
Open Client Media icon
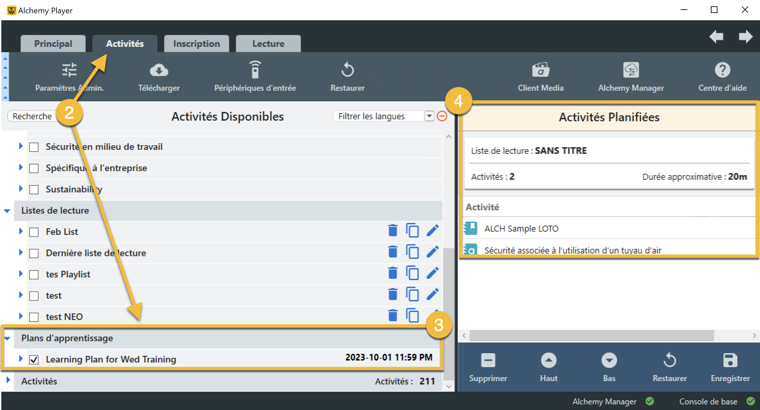[540, 70]
